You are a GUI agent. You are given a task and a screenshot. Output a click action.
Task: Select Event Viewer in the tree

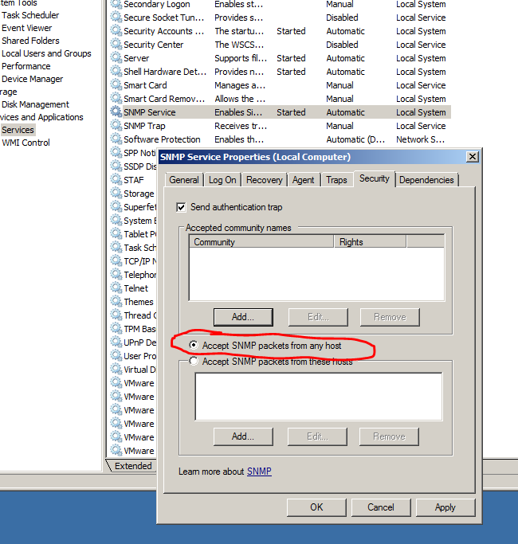(x=27, y=28)
